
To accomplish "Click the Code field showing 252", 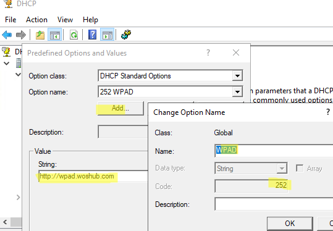I will click(251, 186).
